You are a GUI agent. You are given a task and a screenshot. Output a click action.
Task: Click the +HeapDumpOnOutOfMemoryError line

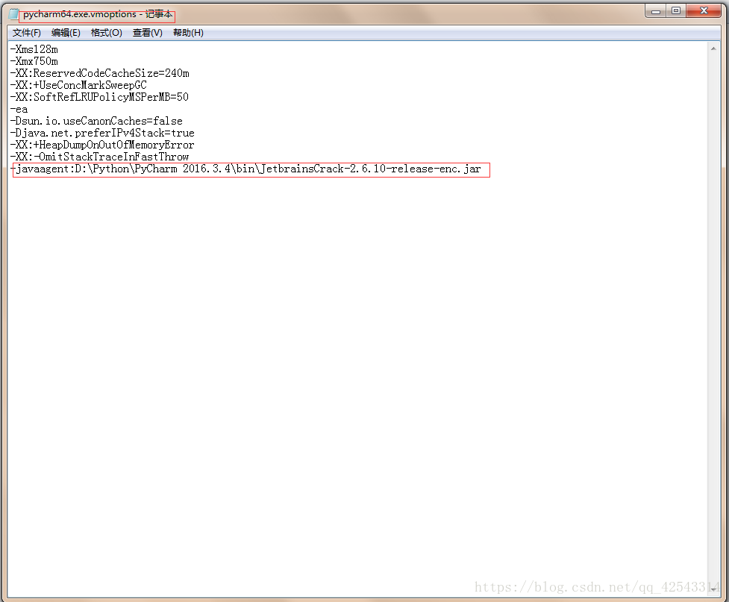point(102,145)
